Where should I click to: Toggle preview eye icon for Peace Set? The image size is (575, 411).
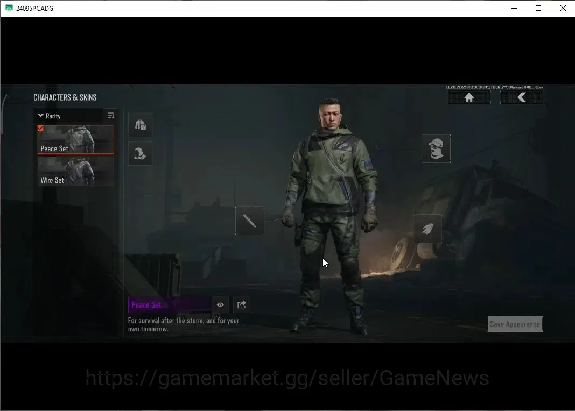click(220, 305)
